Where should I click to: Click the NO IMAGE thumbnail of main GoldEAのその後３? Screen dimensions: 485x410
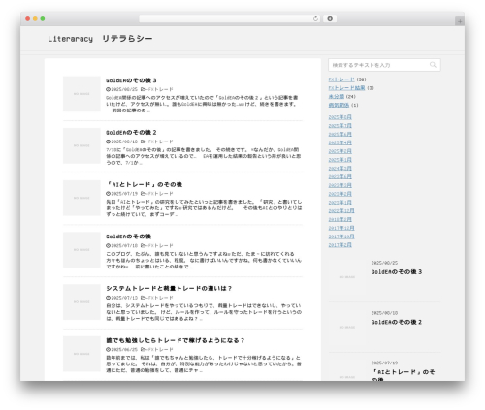click(x=81, y=94)
